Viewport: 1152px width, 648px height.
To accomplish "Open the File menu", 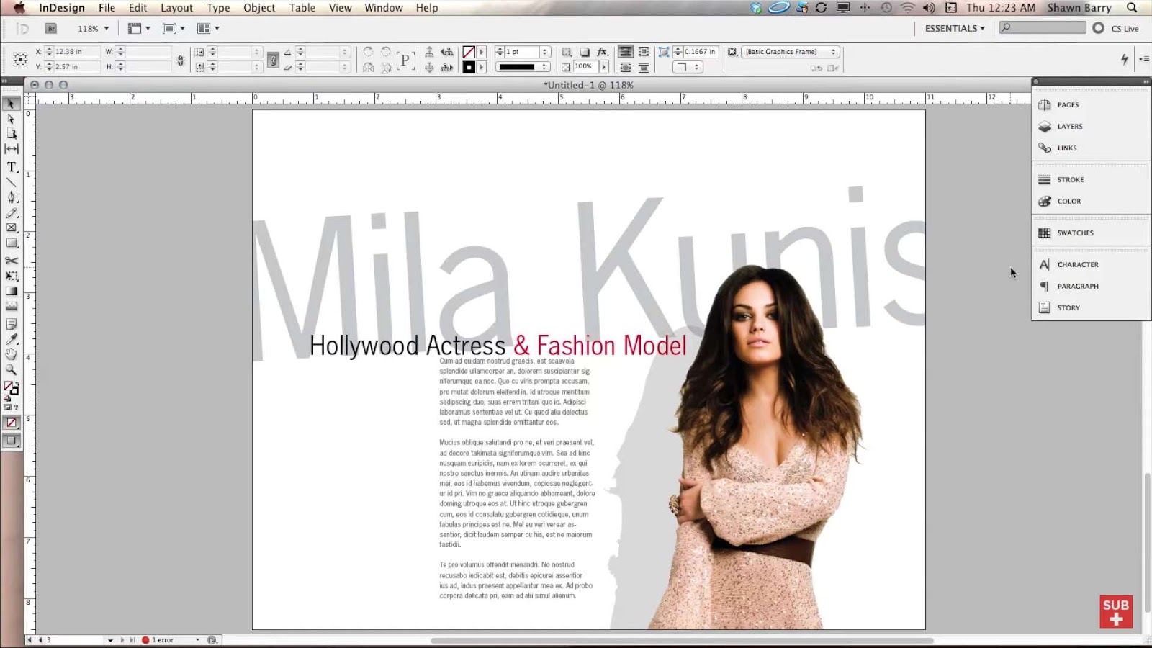I will [x=107, y=8].
